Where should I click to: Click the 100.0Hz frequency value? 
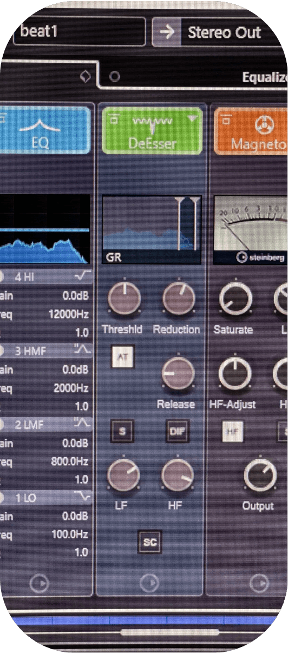70,534
